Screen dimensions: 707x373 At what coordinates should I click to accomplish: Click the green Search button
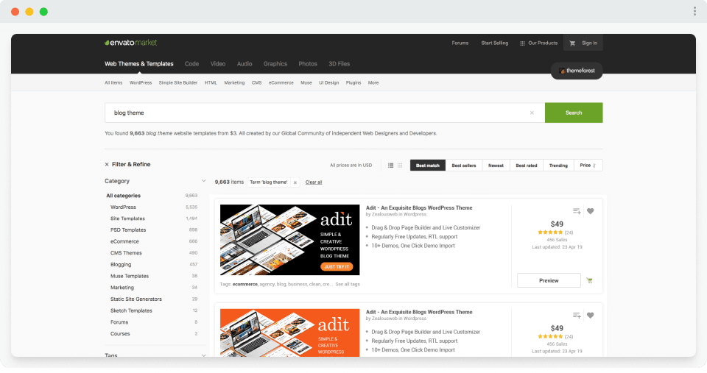(574, 113)
